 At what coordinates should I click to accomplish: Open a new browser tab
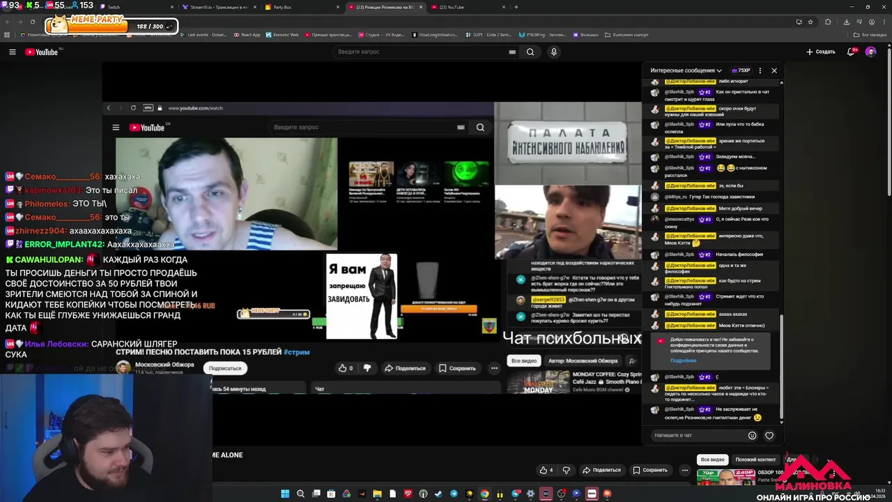pyautogui.click(x=516, y=7)
